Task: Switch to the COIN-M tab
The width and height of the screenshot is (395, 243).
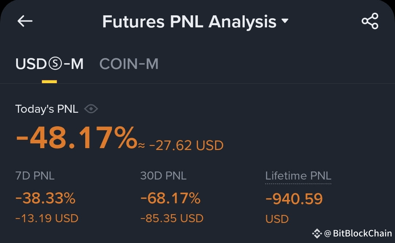Action: (x=129, y=64)
